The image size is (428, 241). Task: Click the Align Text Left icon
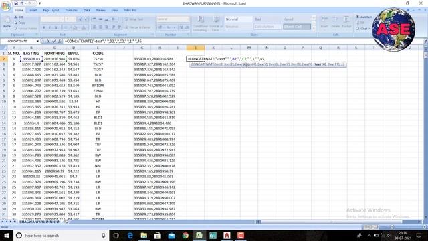pos(94,27)
